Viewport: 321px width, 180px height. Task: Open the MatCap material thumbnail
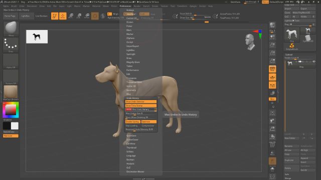pyautogui.click(x=11, y=93)
